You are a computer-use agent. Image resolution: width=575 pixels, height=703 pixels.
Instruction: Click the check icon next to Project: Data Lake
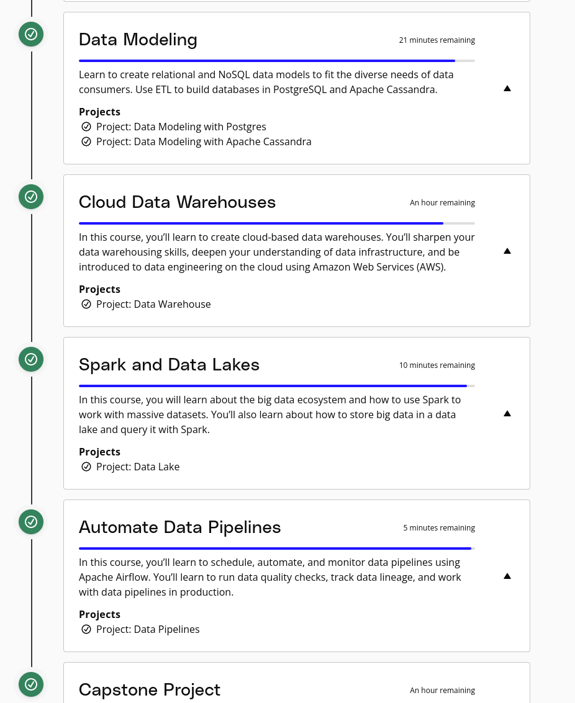click(x=86, y=467)
